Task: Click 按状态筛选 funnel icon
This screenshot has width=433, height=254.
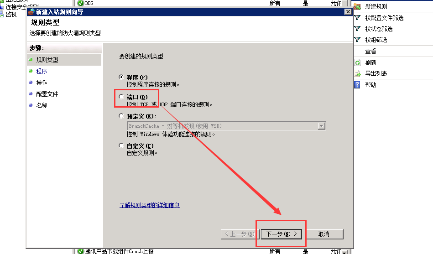Action: coord(357,29)
